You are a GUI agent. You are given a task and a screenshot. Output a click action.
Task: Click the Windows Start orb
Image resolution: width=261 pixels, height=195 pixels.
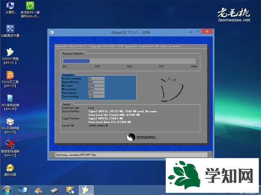[7, 190]
